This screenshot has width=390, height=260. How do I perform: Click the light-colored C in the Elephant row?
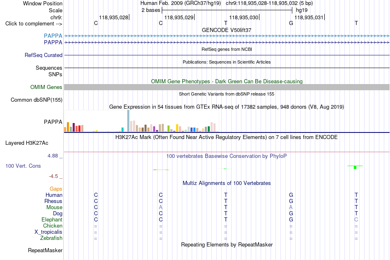click(x=356, y=220)
